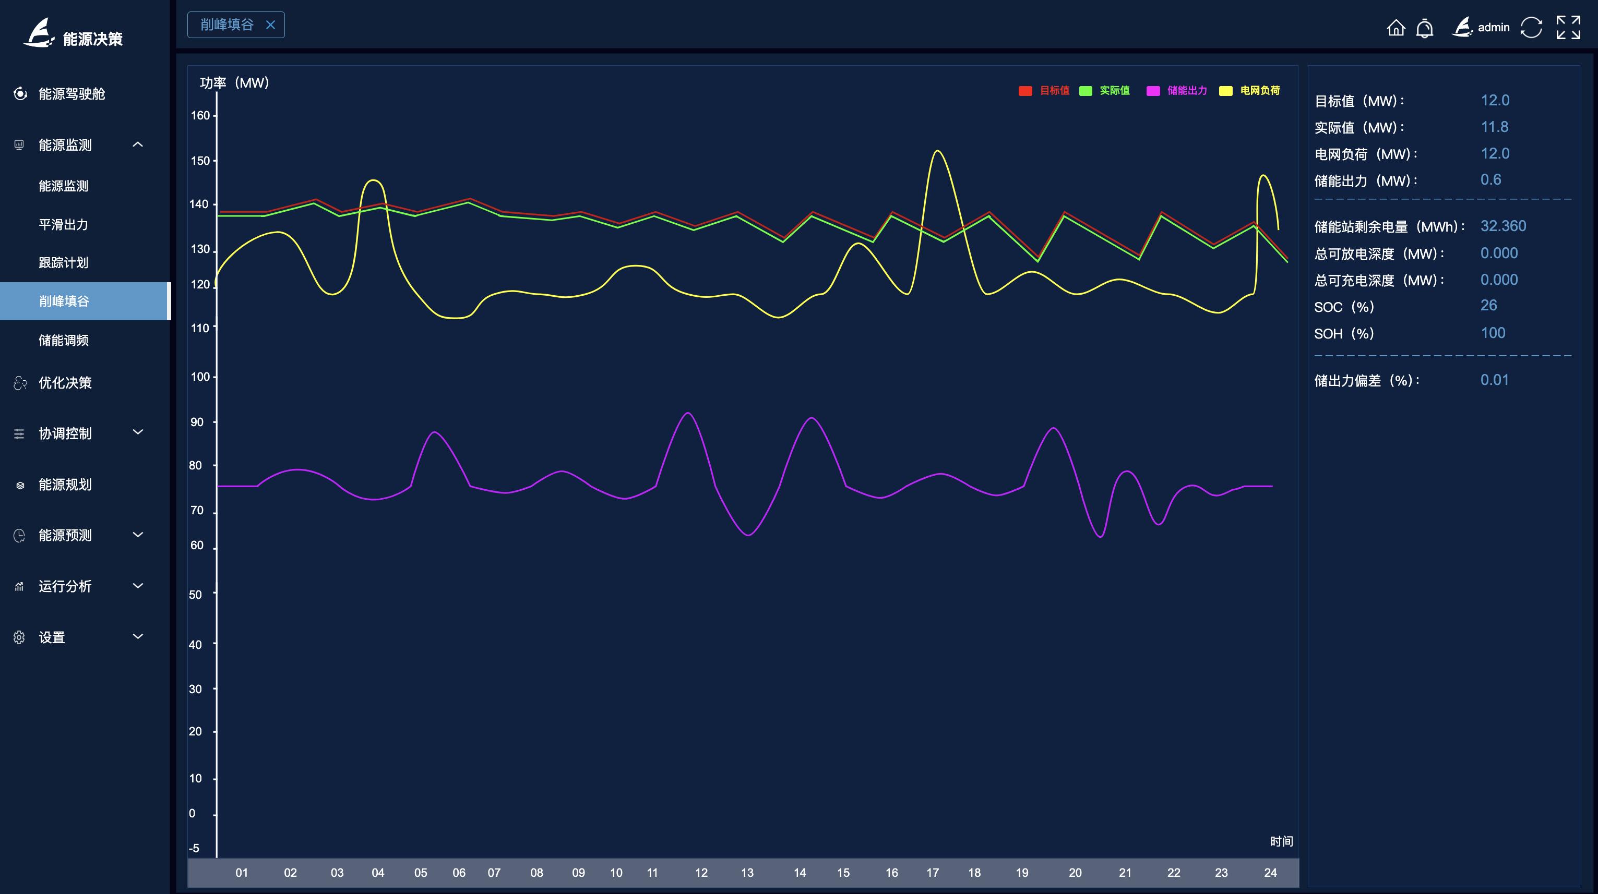
Task: Open the 储能调频 submenu item
Action: [x=63, y=341]
